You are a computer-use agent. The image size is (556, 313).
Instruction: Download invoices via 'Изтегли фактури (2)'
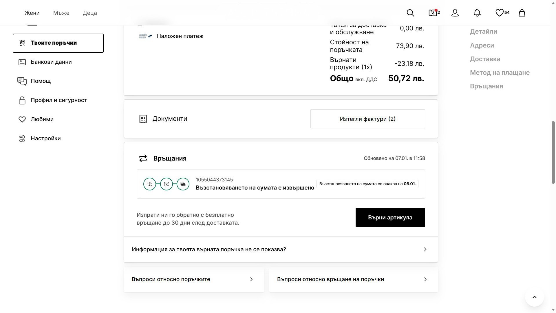click(x=367, y=119)
